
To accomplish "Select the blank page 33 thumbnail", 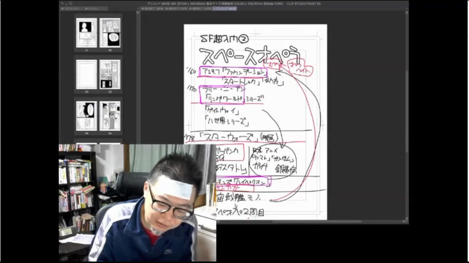I will click(x=86, y=75).
